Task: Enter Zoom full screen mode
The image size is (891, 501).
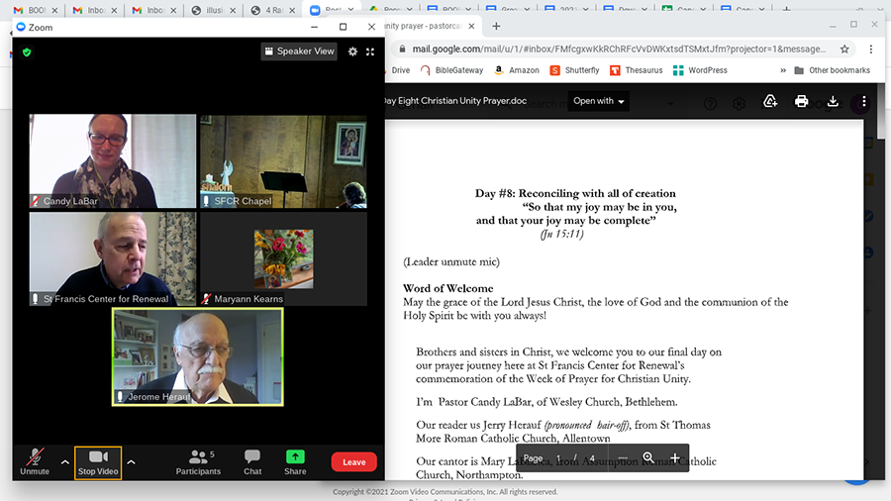Action: [x=370, y=51]
